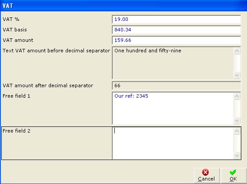Viewport: 247px width, 184px height.
Task: Click the down arrow in Text VAT amount scrollbar
Action: (237, 75)
